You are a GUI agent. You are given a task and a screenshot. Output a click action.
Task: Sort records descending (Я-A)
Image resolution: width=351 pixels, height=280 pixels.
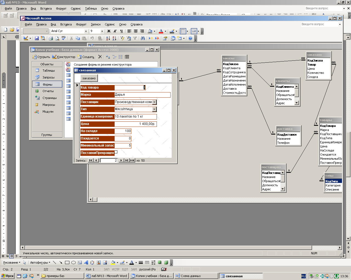[114, 38]
